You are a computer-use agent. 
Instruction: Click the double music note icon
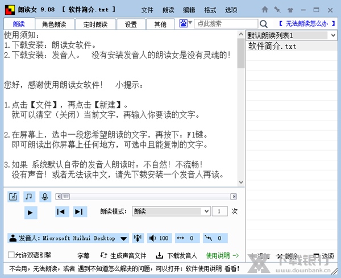point(29,197)
